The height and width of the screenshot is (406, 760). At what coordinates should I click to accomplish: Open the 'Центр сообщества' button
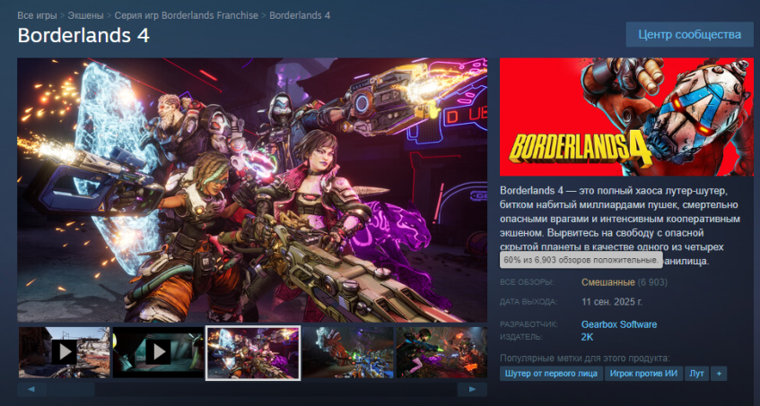click(x=689, y=34)
